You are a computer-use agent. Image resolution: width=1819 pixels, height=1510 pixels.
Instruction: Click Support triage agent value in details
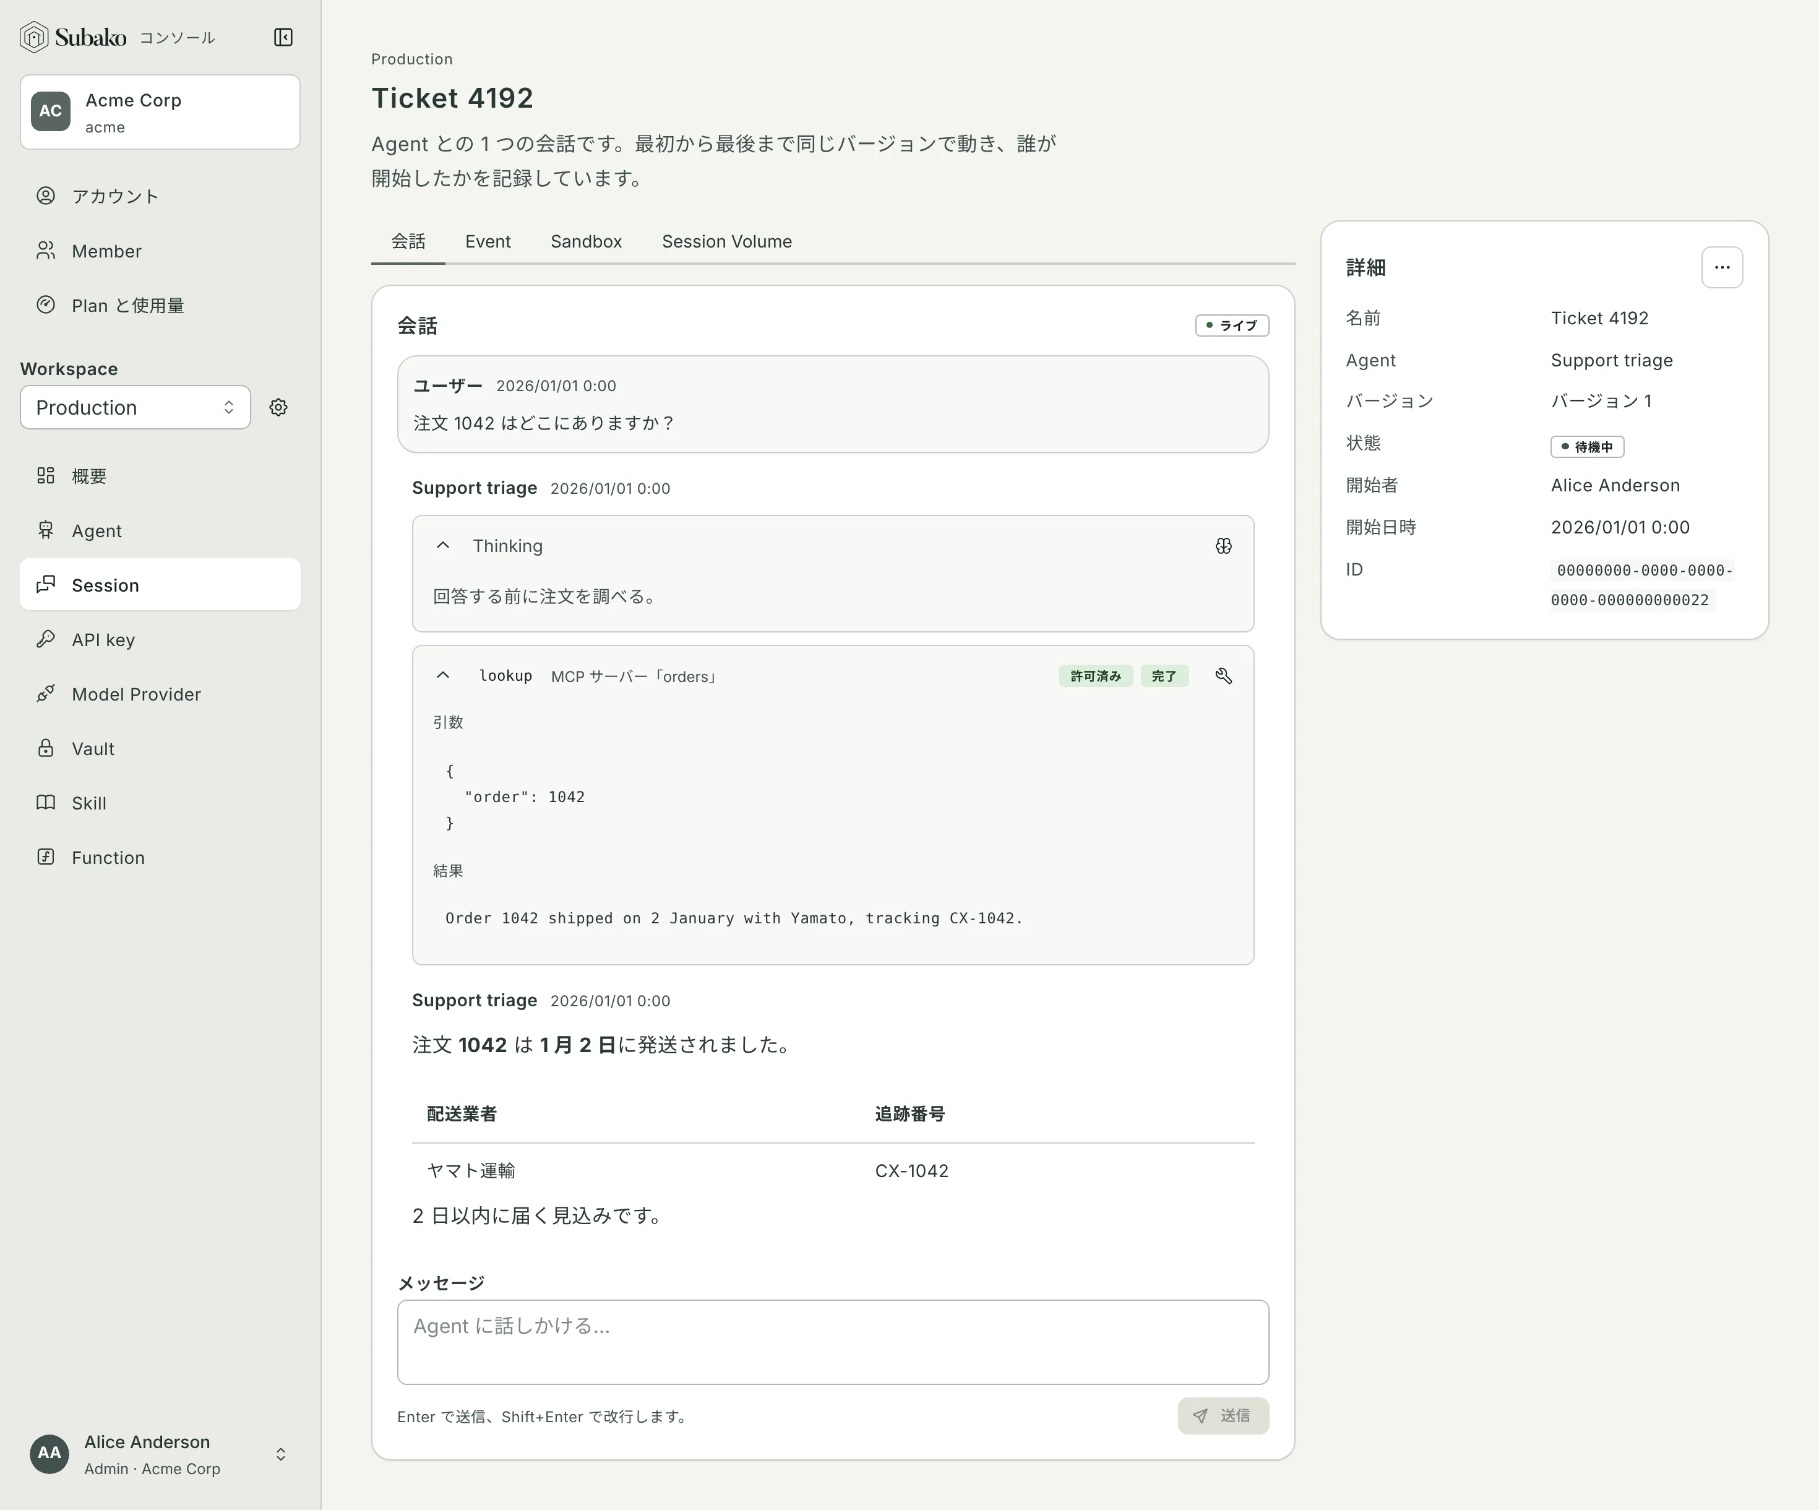pos(1612,360)
